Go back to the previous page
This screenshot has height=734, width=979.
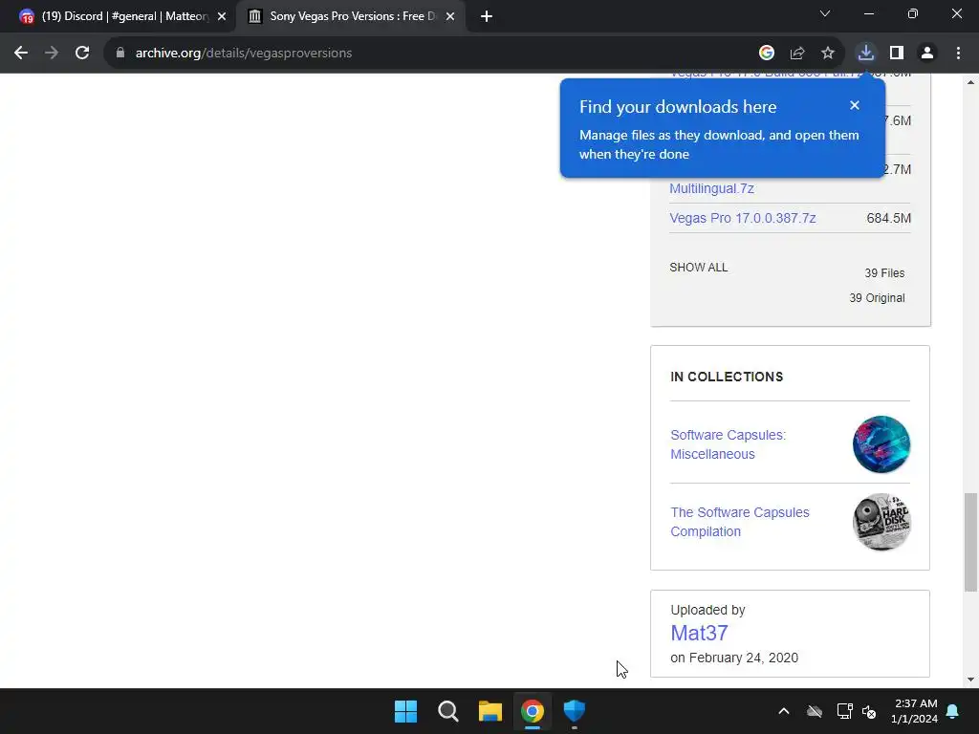(x=21, y=54)
